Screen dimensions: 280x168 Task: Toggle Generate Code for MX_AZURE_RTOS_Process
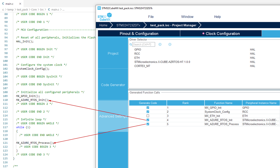pos(148,124)
